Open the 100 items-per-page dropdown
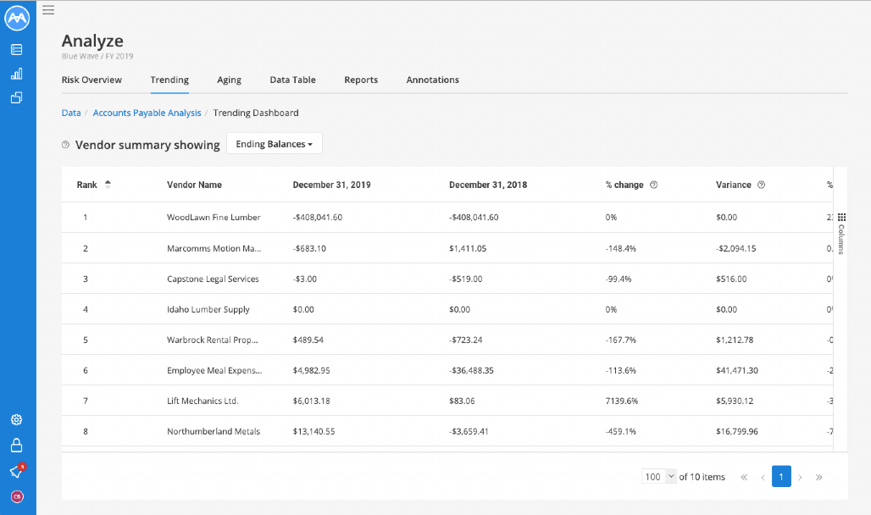Viewport: 871px width, 515px height. pyautogui.click(x=659, y=477)
